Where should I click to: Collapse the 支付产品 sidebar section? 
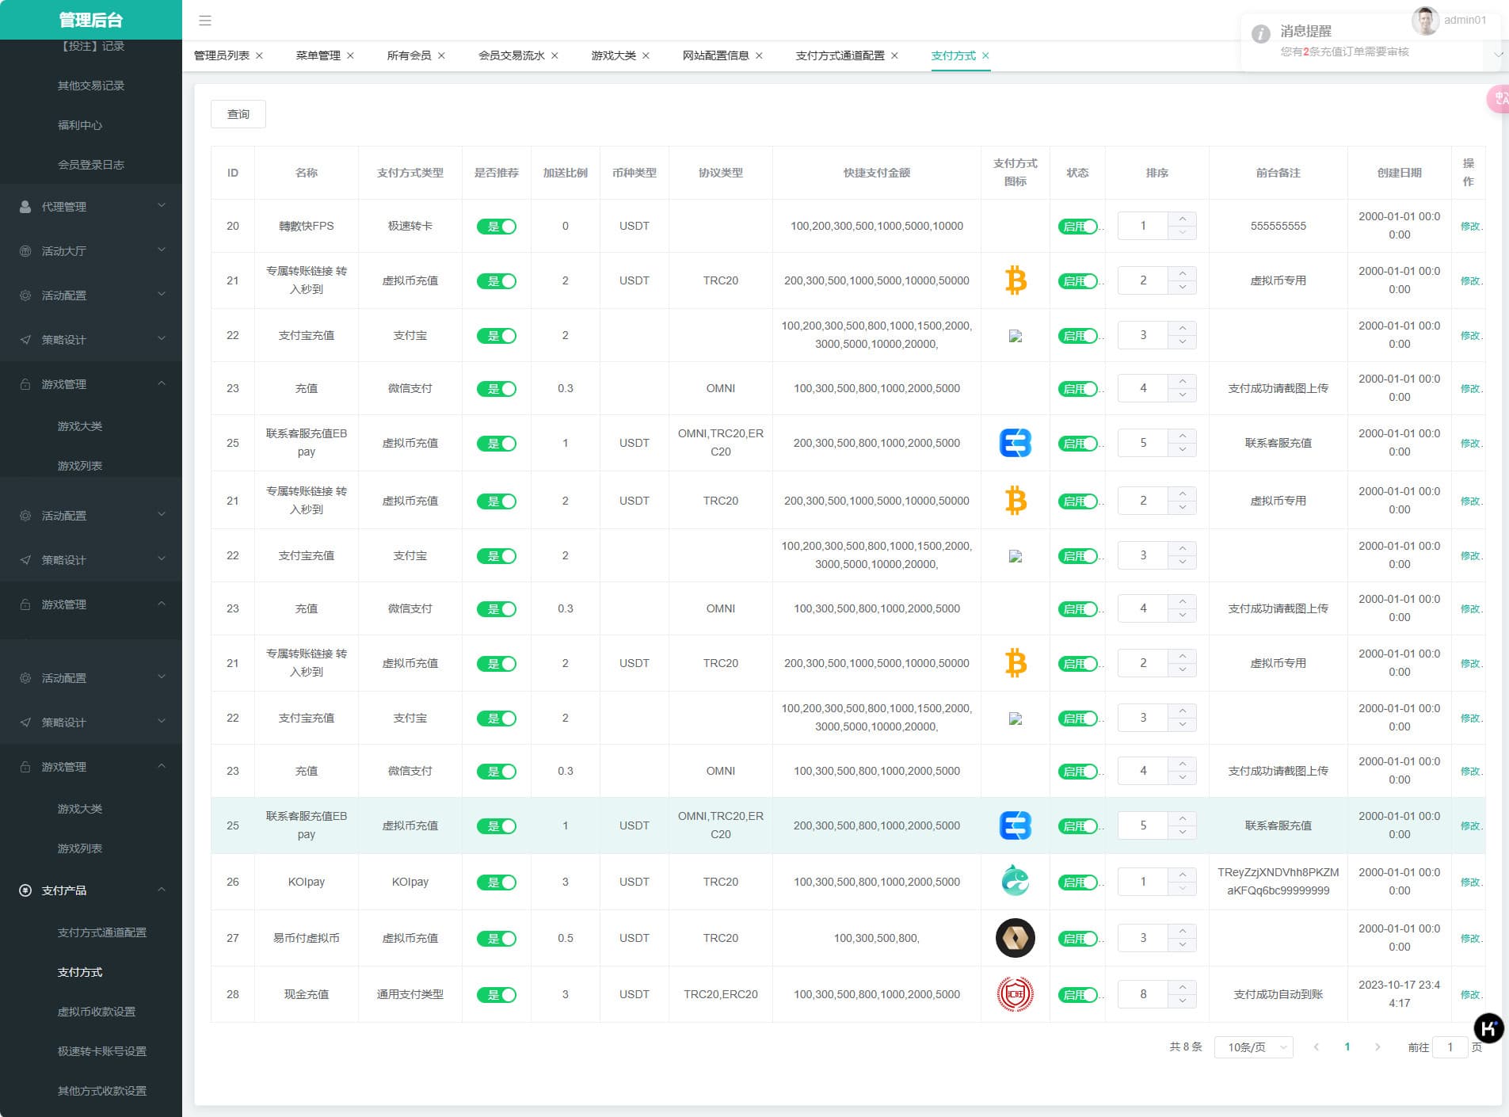tap(91, 890)
